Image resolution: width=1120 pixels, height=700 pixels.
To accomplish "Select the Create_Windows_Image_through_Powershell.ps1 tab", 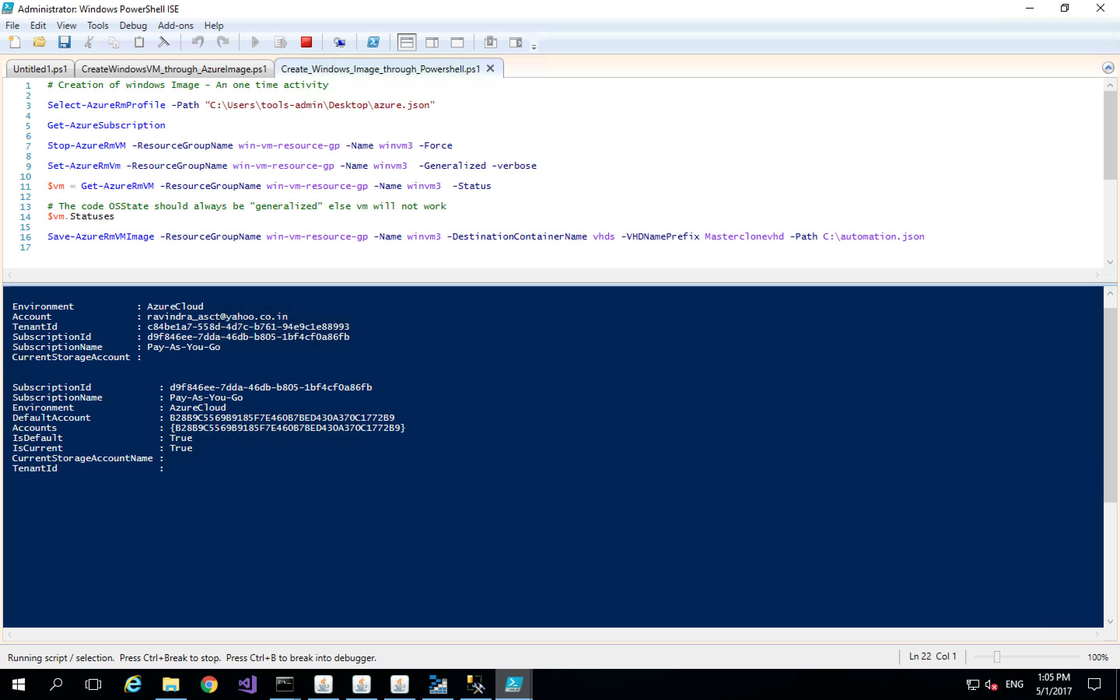I will 380,69.
